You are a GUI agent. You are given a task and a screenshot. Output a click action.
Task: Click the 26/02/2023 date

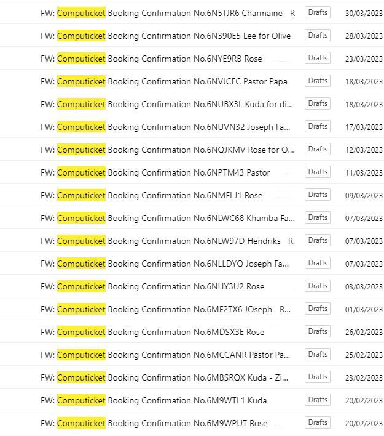pos(364,333)
